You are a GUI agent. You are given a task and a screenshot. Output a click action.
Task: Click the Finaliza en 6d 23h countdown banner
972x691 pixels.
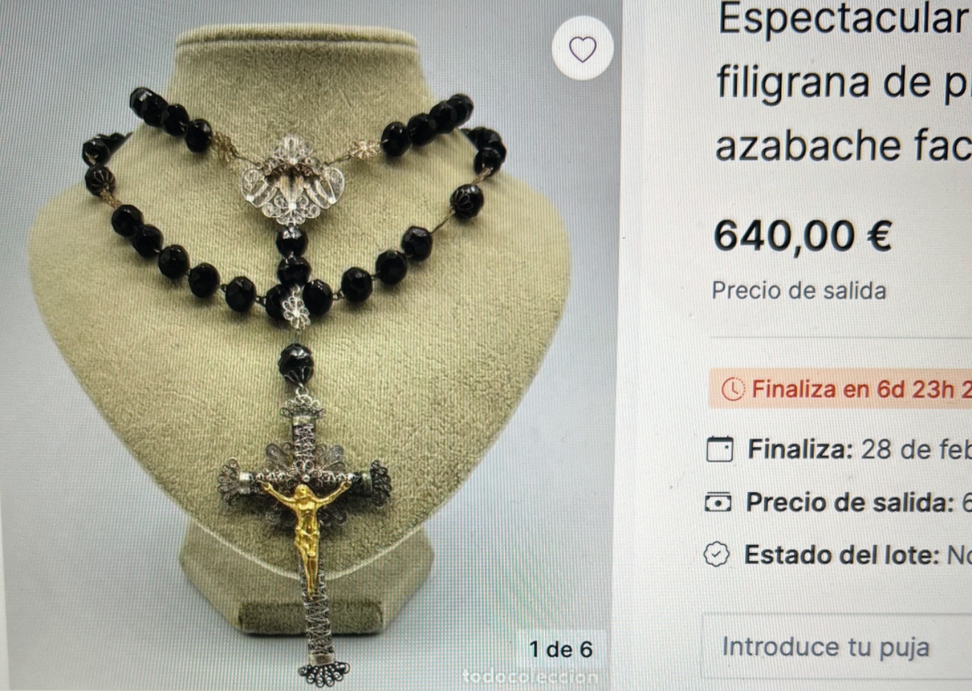click(x=841, y=389)
